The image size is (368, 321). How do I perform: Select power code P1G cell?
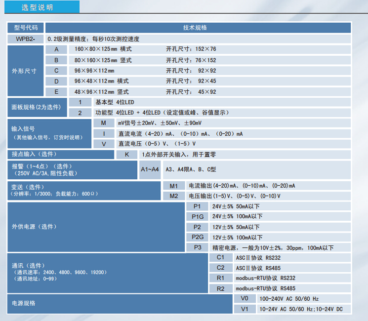pos(198,216)
